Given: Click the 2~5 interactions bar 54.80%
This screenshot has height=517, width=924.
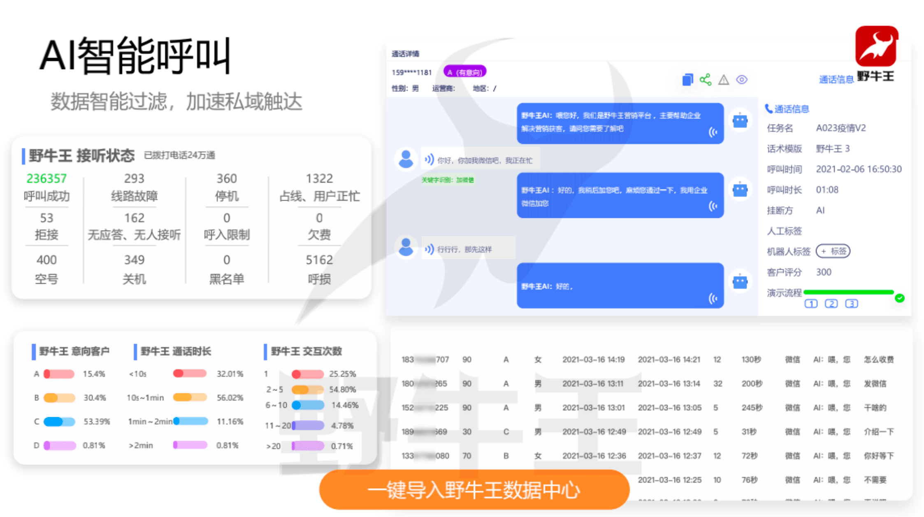Looking at the screenshot, I should [x=307, y=390].
